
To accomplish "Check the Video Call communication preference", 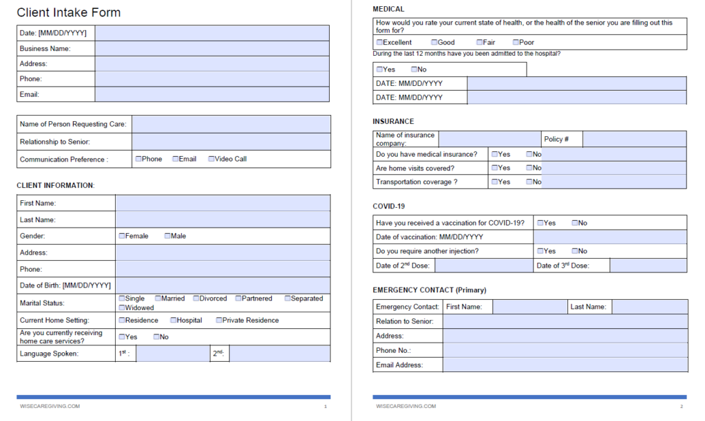I will 211,159.
